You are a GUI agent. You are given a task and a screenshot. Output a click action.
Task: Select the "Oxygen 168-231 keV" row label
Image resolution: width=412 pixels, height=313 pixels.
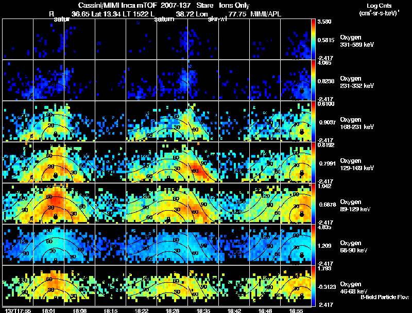coord(357,123)
